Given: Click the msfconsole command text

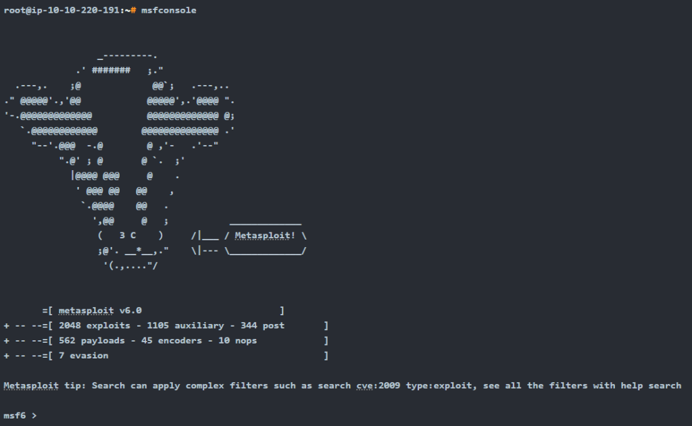Looking at the screenshot, I should [x=168, y=10].
